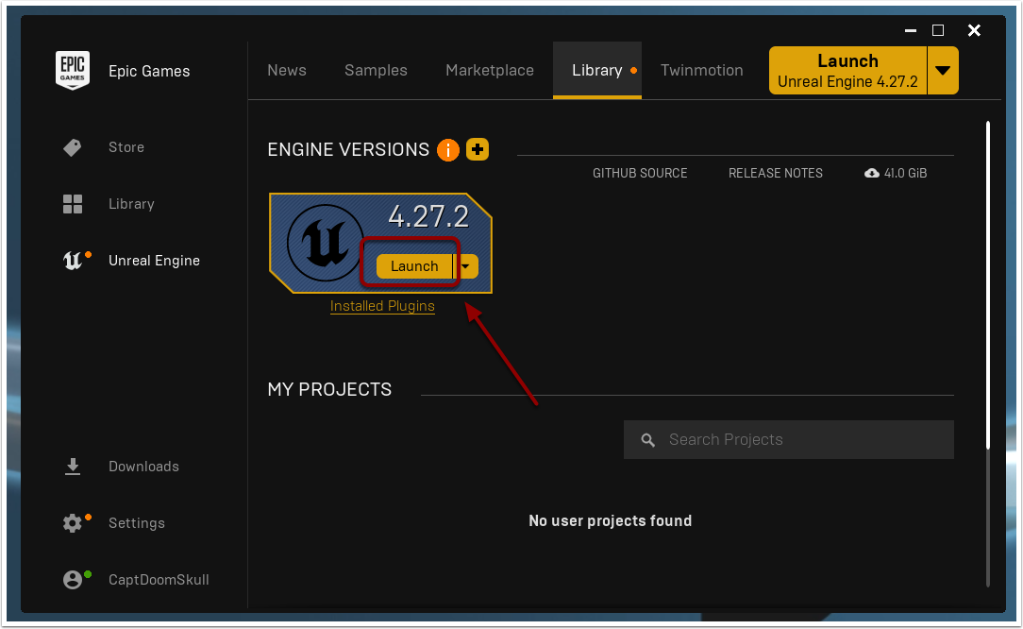1023x629 pixels.
Task: Click the Unreal Engine 4.27.2 logo
Action: coord(325,243)
